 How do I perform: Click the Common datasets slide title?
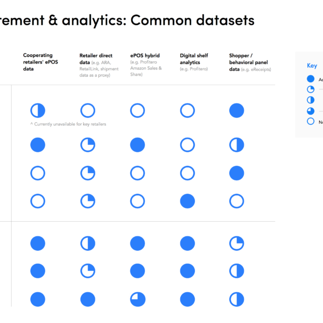(x=127, y=20)
